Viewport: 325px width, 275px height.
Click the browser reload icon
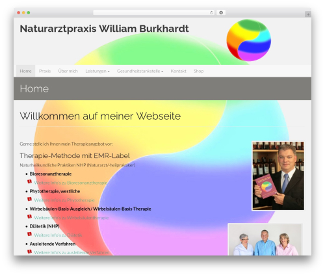click(211, 13)
